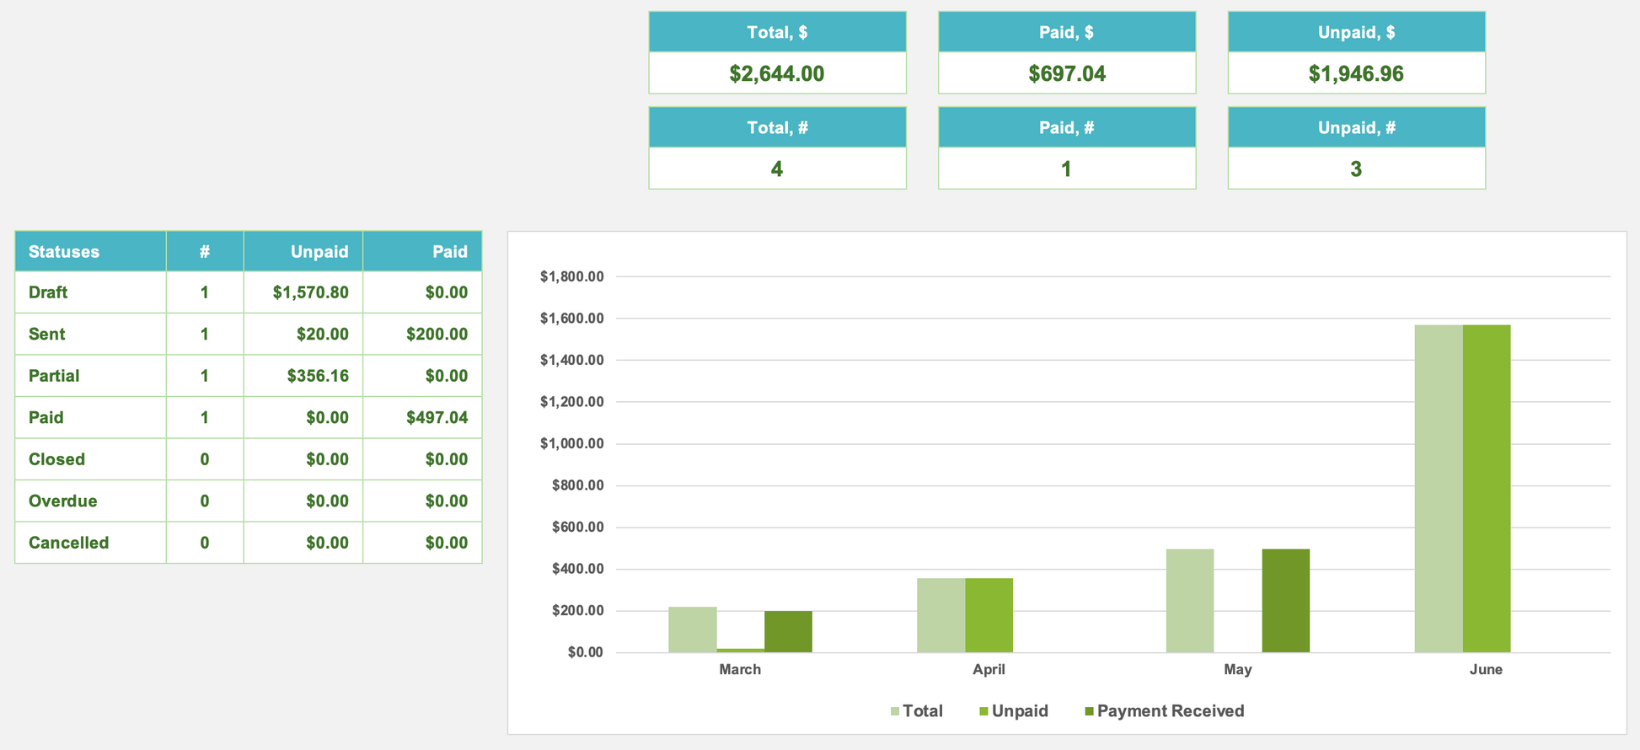Click the 'Unpaid, #' card header

click(1355, 127)
